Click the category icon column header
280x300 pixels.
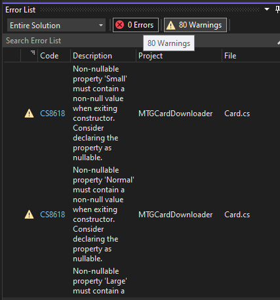30,56
